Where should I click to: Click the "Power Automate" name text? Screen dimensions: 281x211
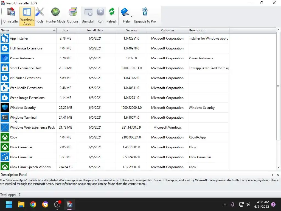click(x=22, y=58)
